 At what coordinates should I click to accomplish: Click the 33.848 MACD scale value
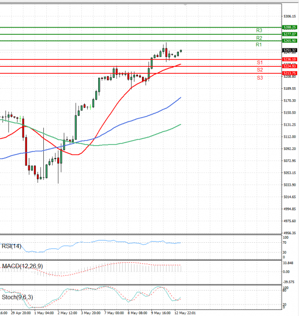[x=288, y=263]
